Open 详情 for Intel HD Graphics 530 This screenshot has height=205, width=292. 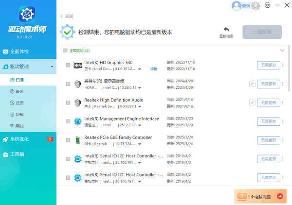click(x=154, y=69)
